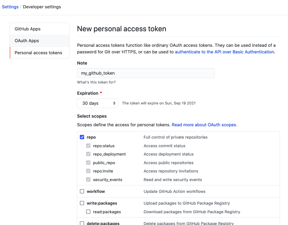Click the 'New personal access token' heading
This screenshot has height=225, width=288.
tap(121, 29)
